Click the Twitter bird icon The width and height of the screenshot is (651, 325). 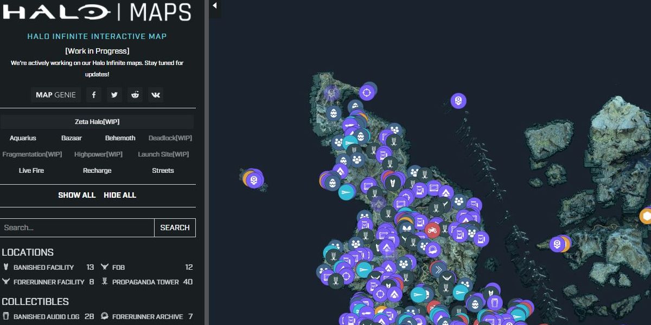click(x=114, y=95)
